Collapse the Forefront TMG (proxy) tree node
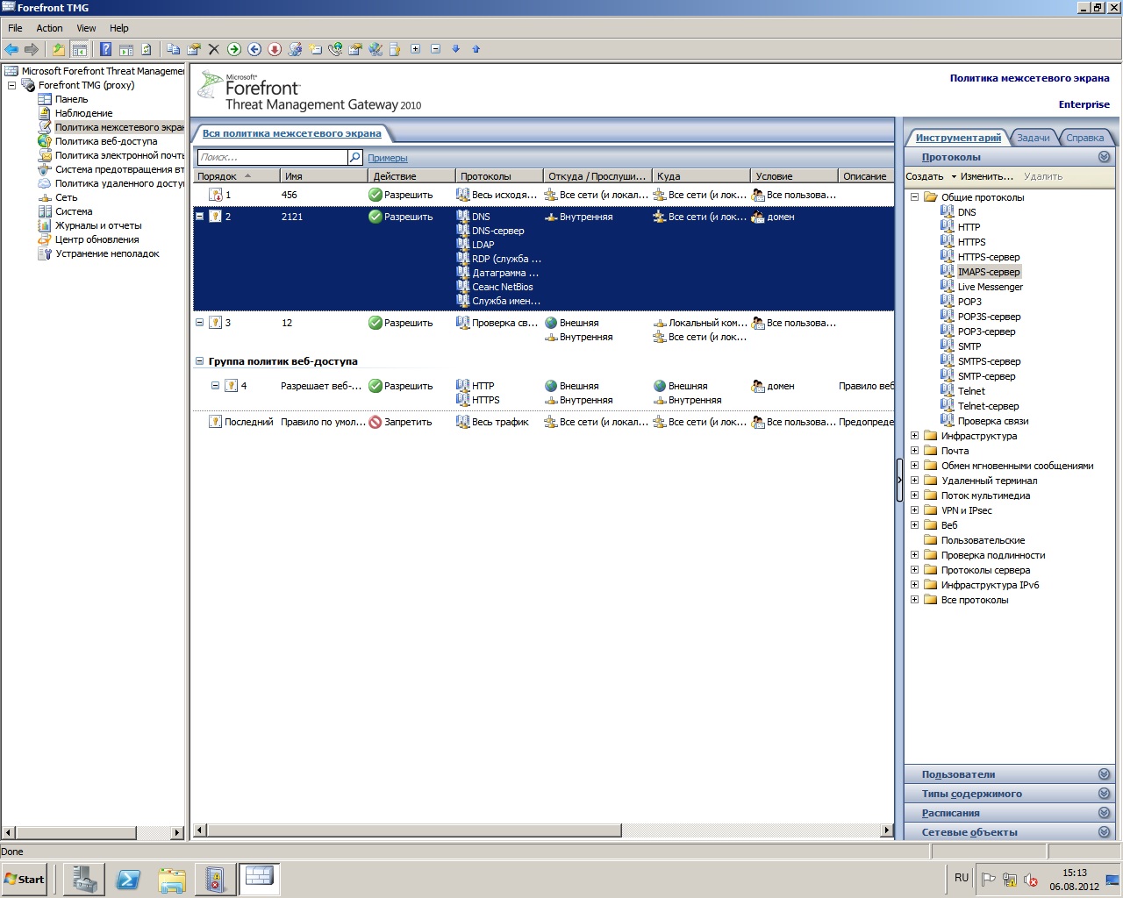This screenshot has width=1123, height=898. [x=12, y=85]
